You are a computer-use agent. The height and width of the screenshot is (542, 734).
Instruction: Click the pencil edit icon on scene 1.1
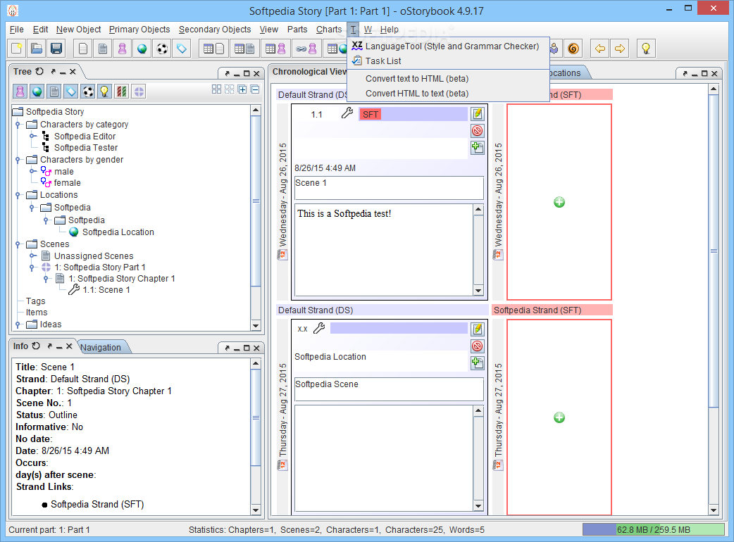478,113
